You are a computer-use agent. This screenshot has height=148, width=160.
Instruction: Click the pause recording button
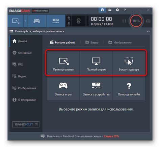(124, 21)
